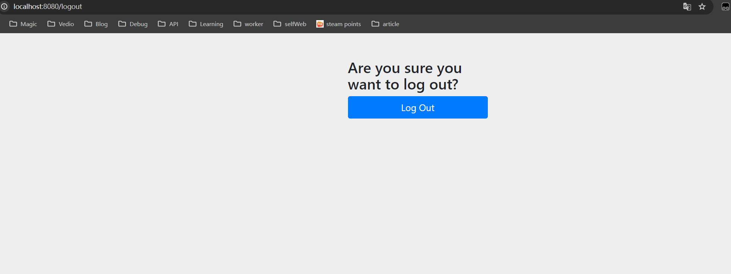The height and width of the screenshot is (274, 731).
Task: Click the folder icon of selfWeb bookmark
Action: click(277, 24)
